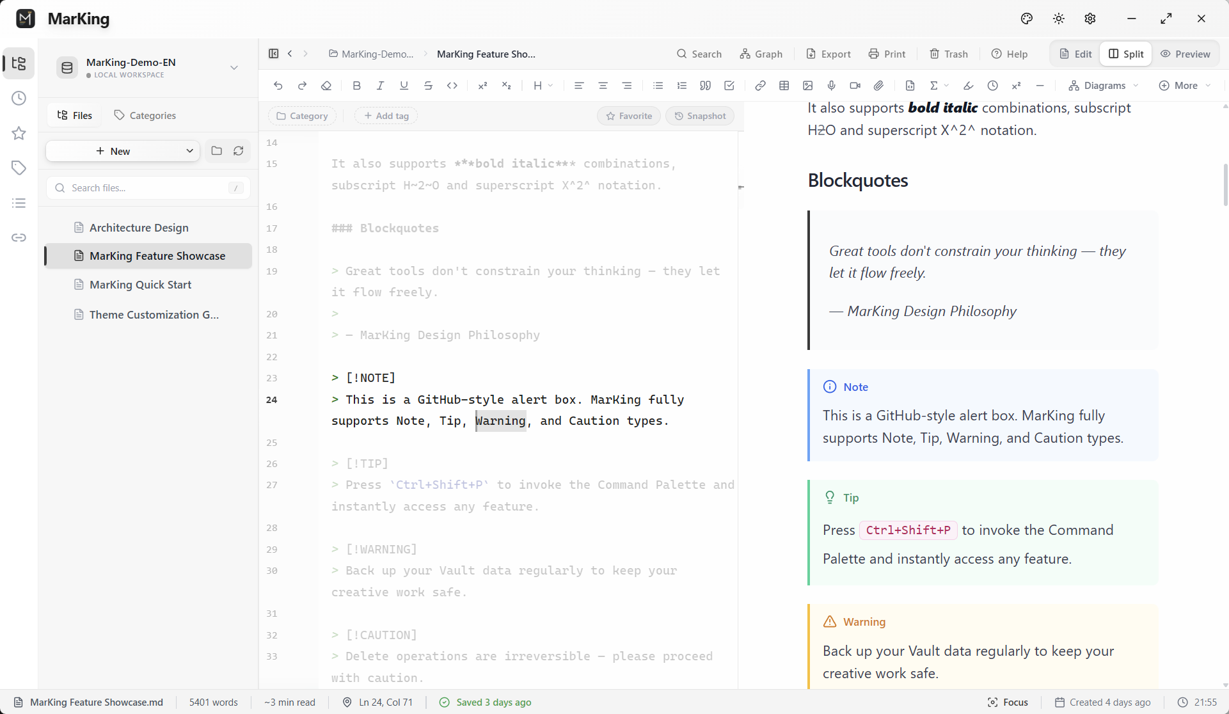
Task: Open the Diagrams dropdown menu
Action: pos(1104,86)
